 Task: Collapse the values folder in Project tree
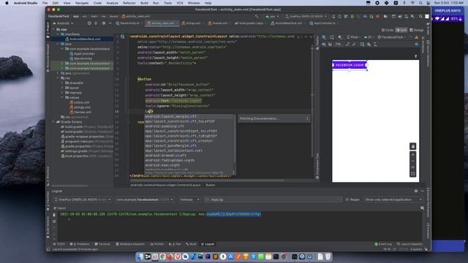[62, 97]
